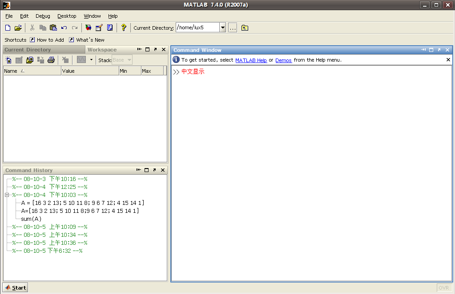Print the Workspace contents
The width and height of the screenshot is (455, 294).
[51, 60]
